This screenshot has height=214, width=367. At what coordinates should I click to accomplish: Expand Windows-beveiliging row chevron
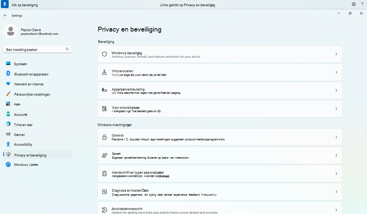(336, 54)
